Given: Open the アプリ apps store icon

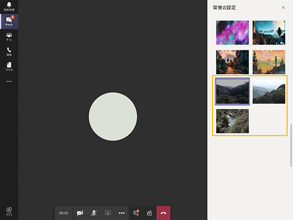Looking at the screenshot, I should [9, 211].
